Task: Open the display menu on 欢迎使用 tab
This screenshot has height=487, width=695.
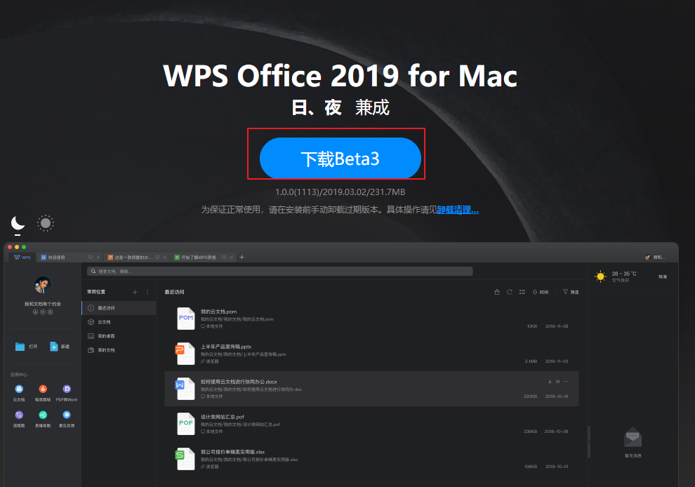Action: point(91,258)
